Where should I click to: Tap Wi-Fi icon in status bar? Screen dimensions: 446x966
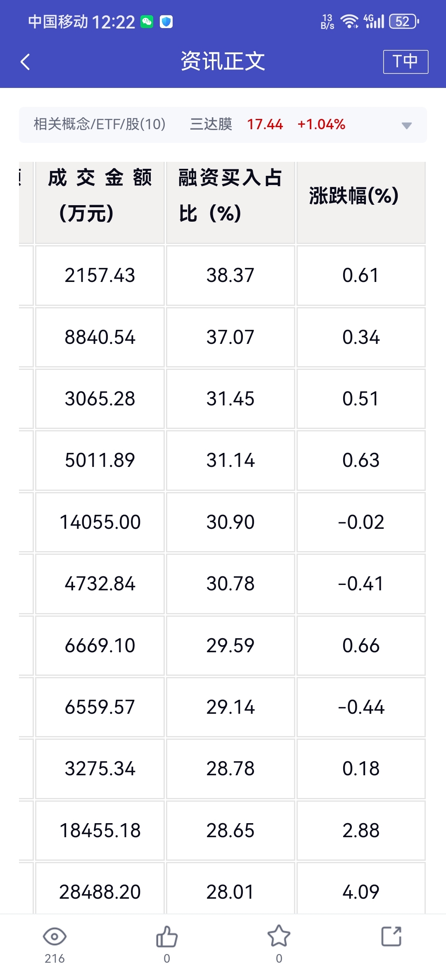coord(349,21)
